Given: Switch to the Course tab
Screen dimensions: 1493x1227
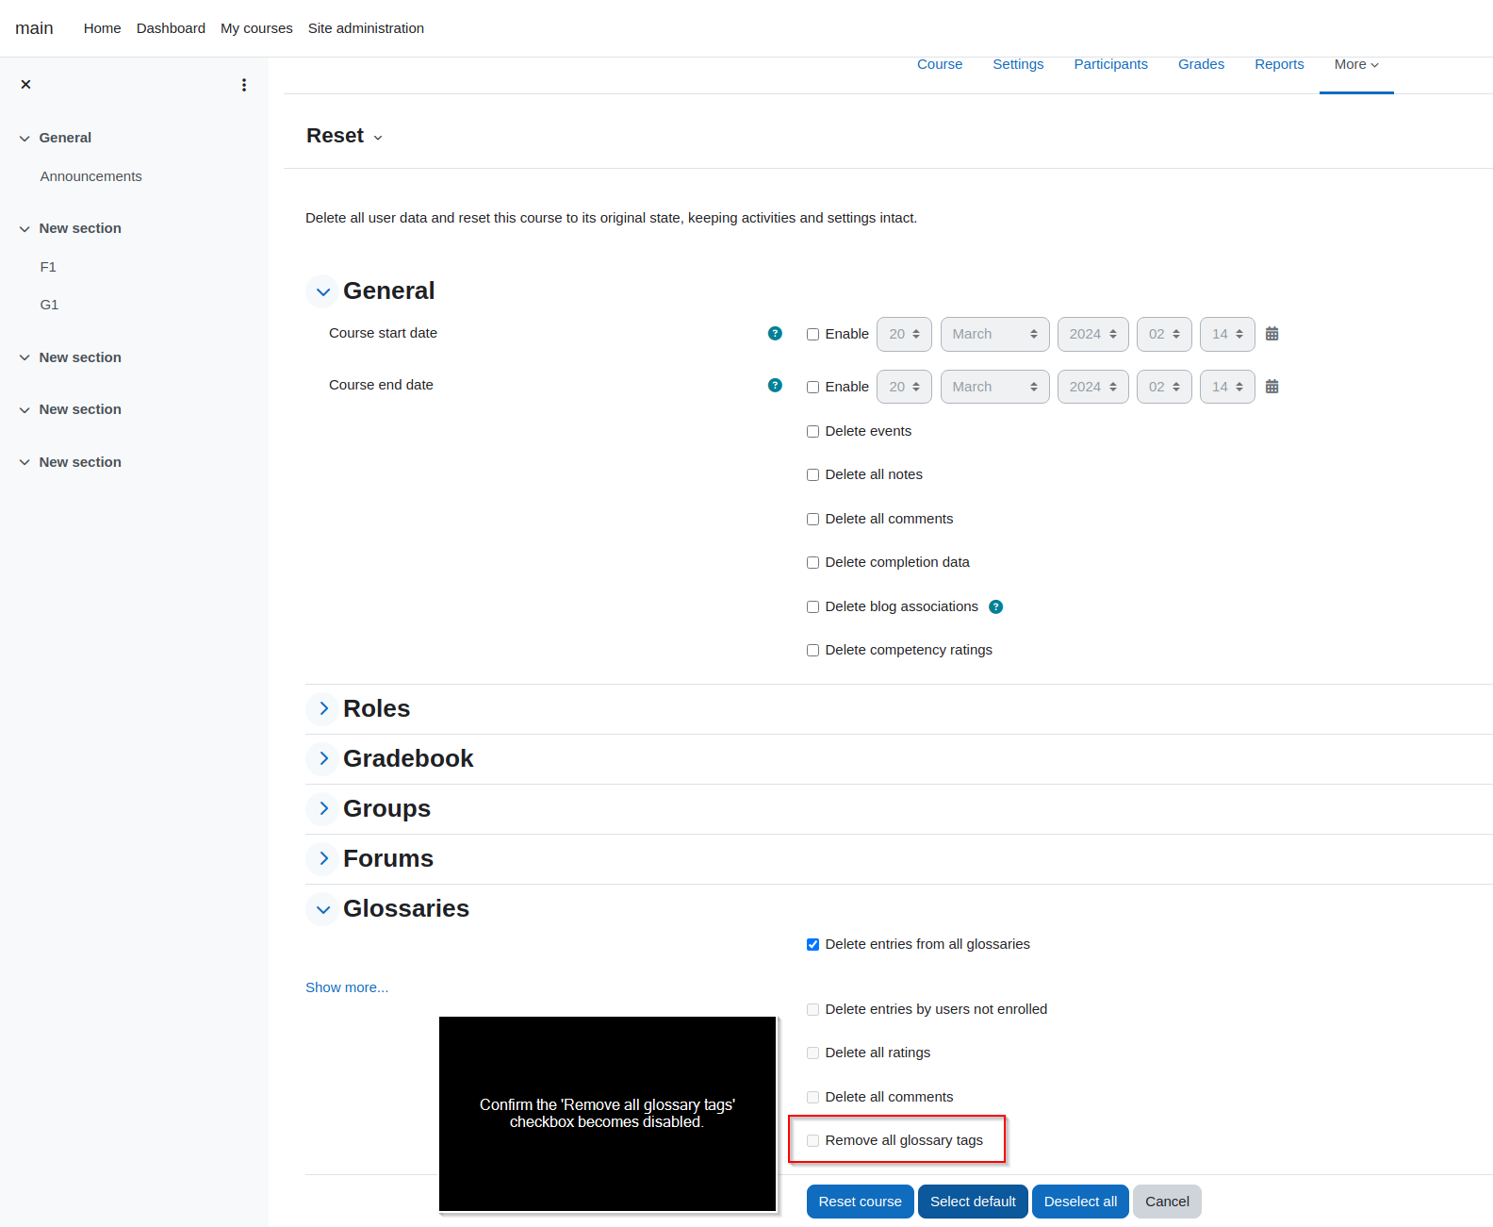Looking at the screenshot, I should (940, 64).
